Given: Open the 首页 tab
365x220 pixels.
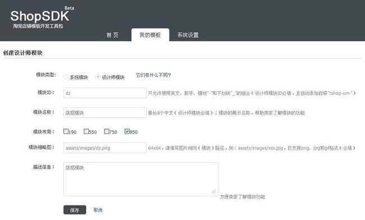Looking at the screenshot, I should click(x=112, y=35).
